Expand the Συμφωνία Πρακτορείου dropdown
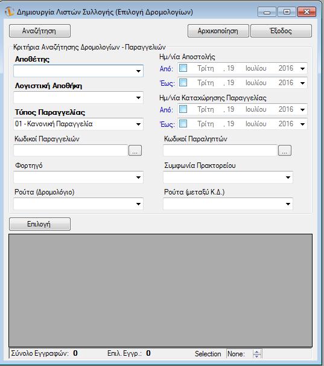Image resolution: width=324 pixels, height=366 pixels. (228, 178)
